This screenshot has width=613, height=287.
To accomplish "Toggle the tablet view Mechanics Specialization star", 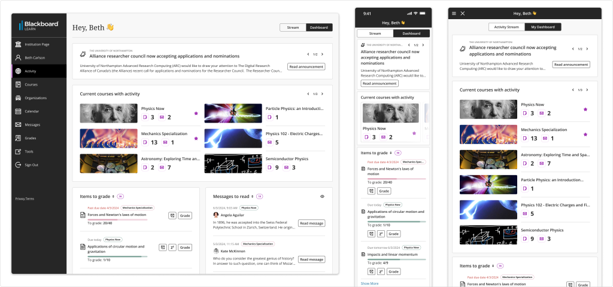I will pyautogui.click(x=585, y=134).
